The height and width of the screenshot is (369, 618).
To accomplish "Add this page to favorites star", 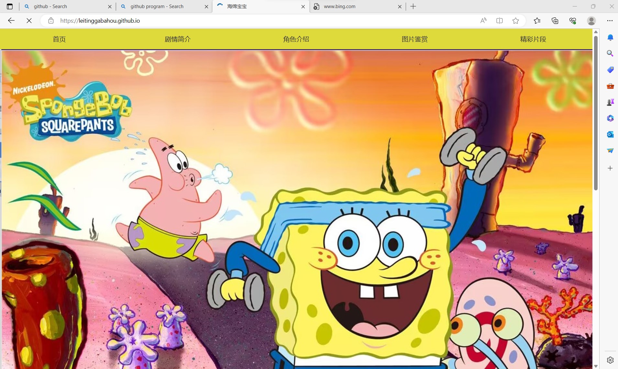I will click(516, 21).
